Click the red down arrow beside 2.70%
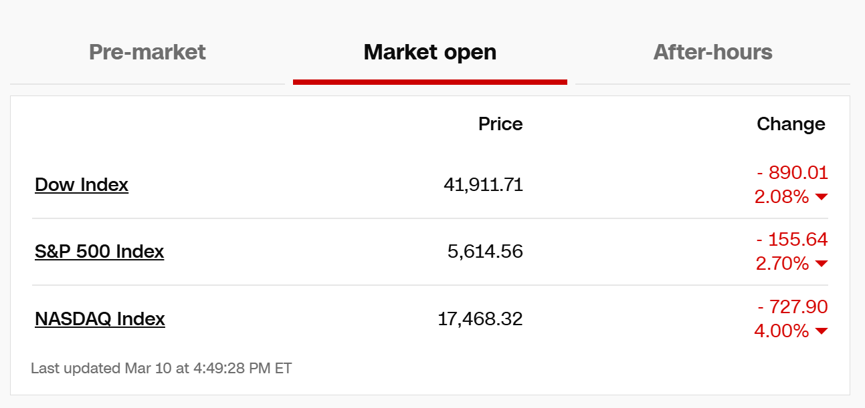865x408 pixels. point(822,264)
